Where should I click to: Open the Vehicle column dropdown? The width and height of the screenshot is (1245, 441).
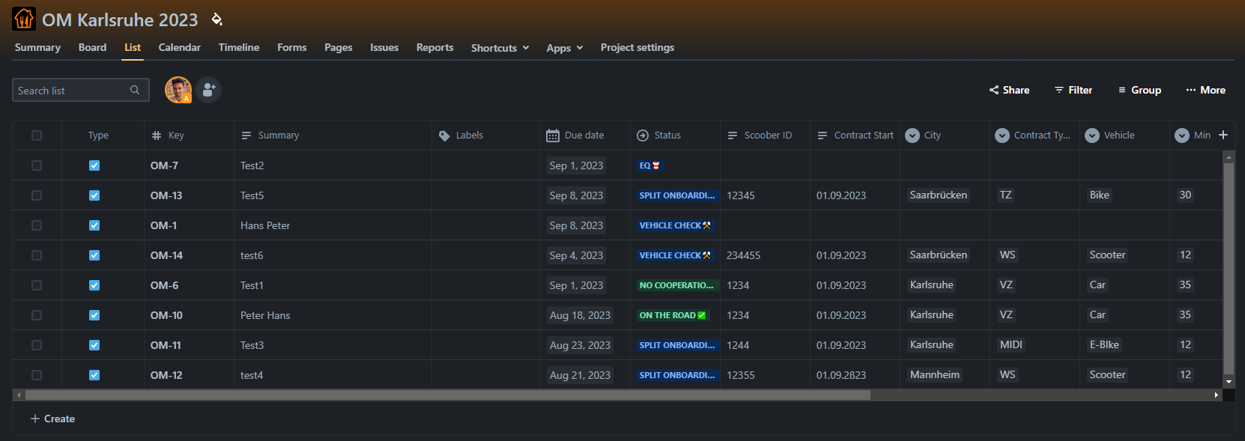point(1092,136)
